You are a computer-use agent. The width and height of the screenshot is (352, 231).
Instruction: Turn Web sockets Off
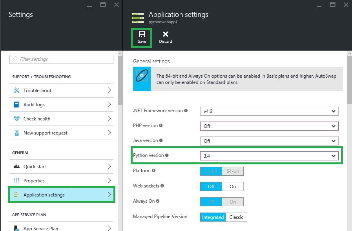[211, 187]
